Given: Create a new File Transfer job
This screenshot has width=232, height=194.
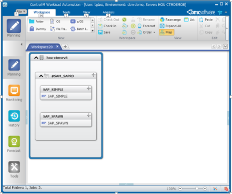Looking at the screenshot, I should 58,29.
